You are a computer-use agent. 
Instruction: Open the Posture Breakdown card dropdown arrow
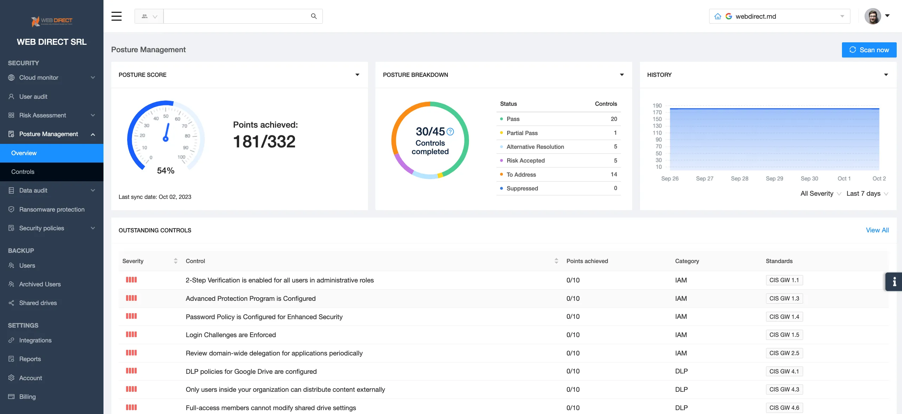(622, 75)
